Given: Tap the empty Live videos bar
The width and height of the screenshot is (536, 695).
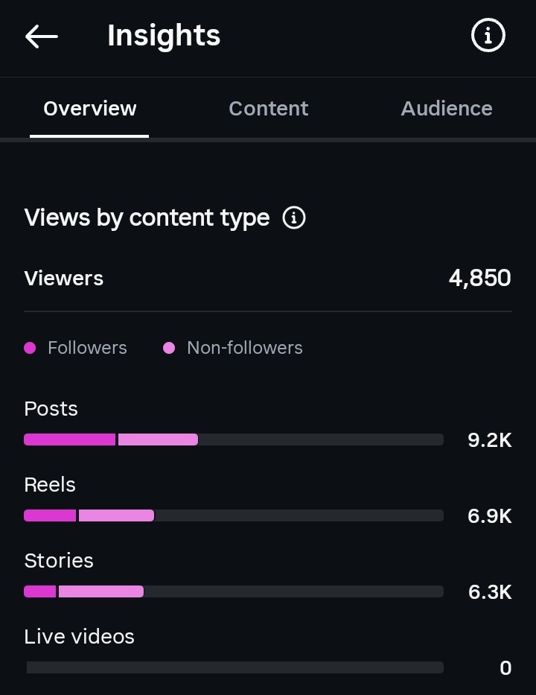Looking at the screenshot, I should [x=234, y=667].
